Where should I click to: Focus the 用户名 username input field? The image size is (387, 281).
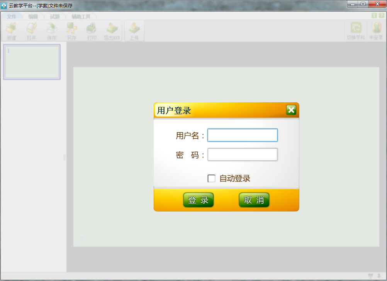tap(242, 135)
